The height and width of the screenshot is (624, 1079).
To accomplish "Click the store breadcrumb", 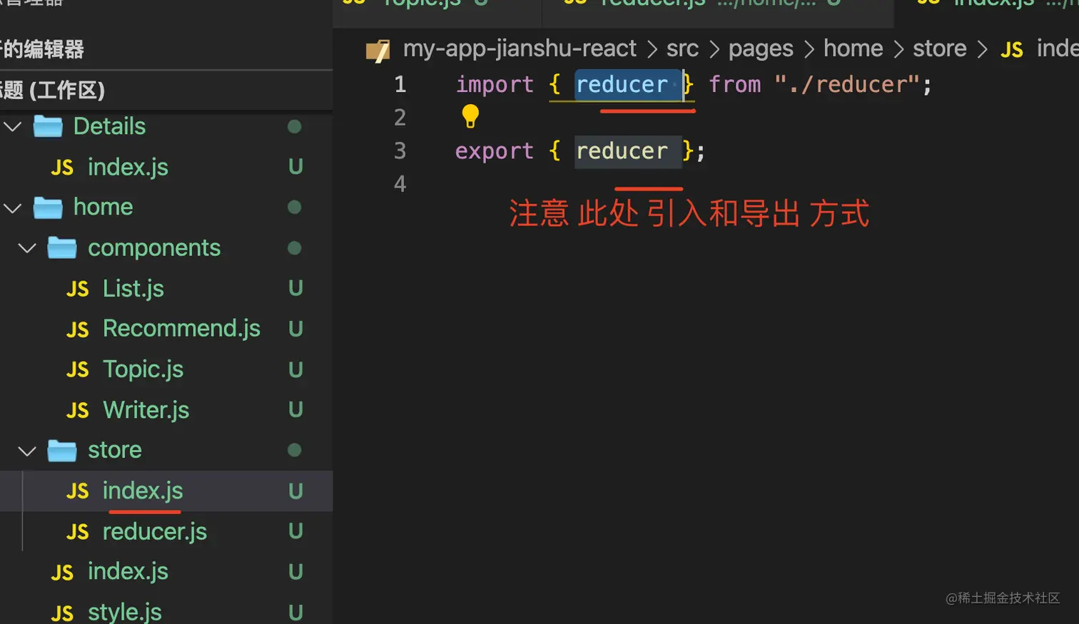I will point(939,48).
